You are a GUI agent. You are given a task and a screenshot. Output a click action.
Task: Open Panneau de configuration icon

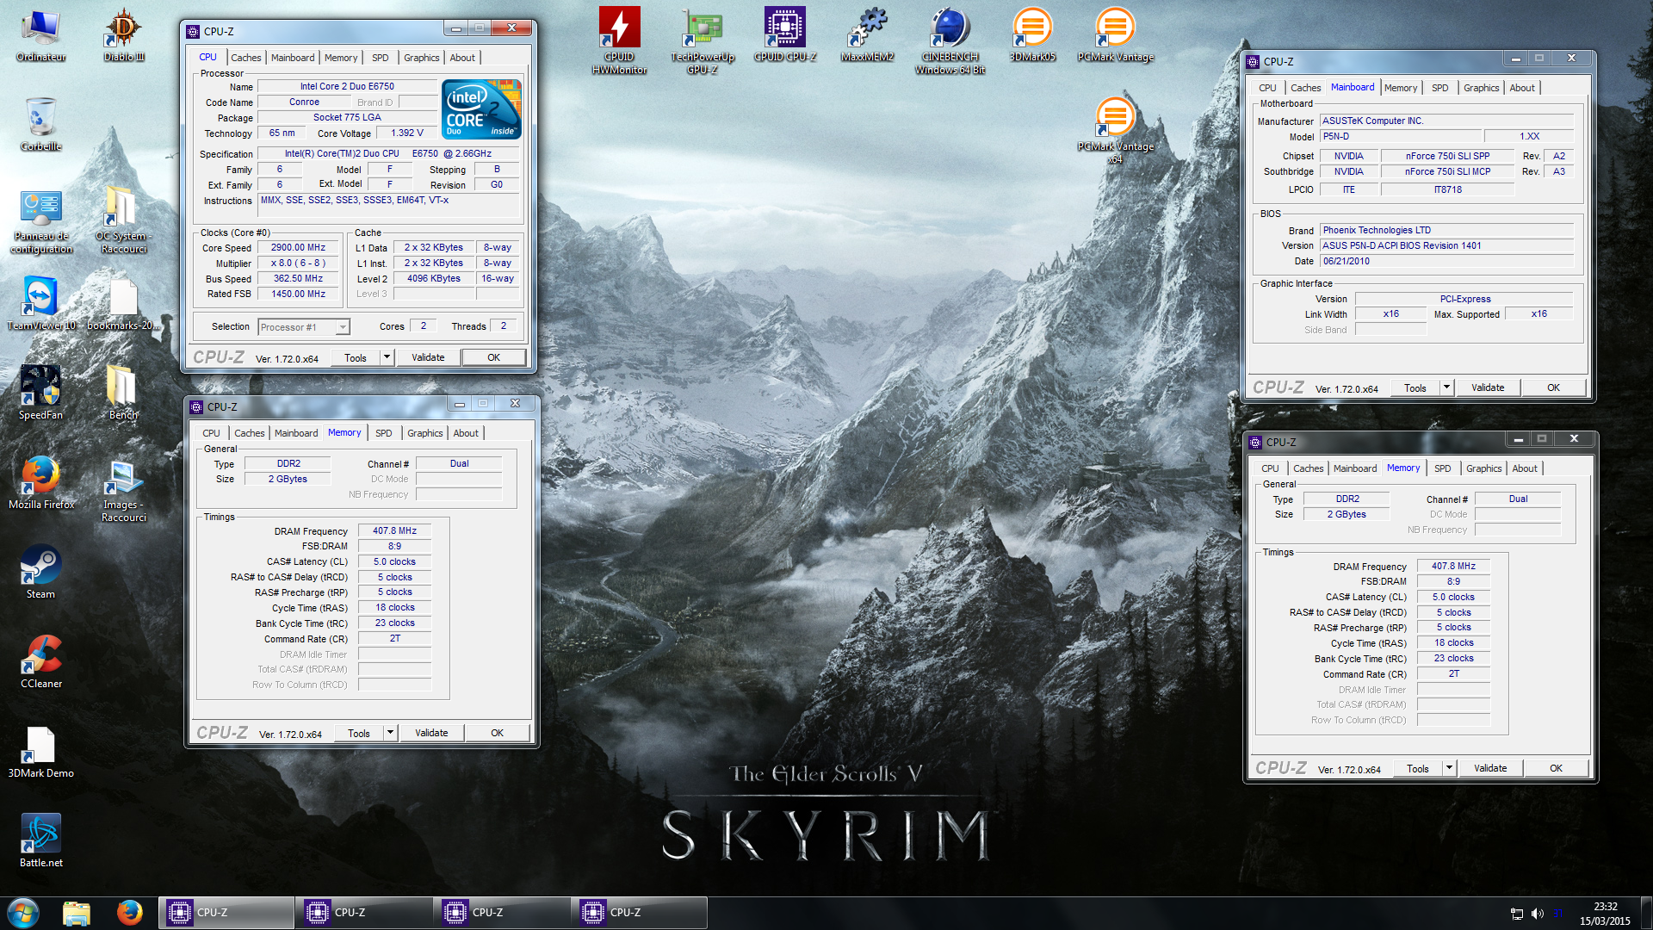point(40,221)
